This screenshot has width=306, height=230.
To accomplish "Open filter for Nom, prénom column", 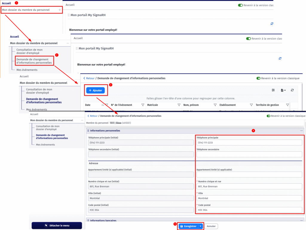I will point(215,105).
